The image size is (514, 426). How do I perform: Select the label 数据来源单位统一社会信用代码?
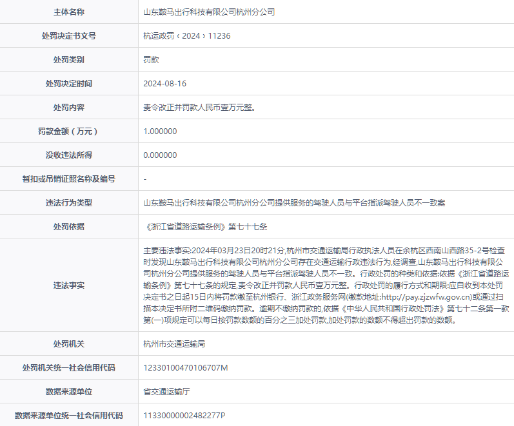coord(69,416)
